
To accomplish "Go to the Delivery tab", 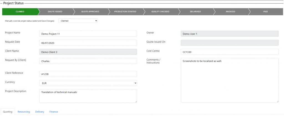I will coord(40,112).
